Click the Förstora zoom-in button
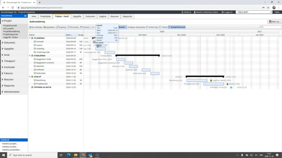 (85, 27)
